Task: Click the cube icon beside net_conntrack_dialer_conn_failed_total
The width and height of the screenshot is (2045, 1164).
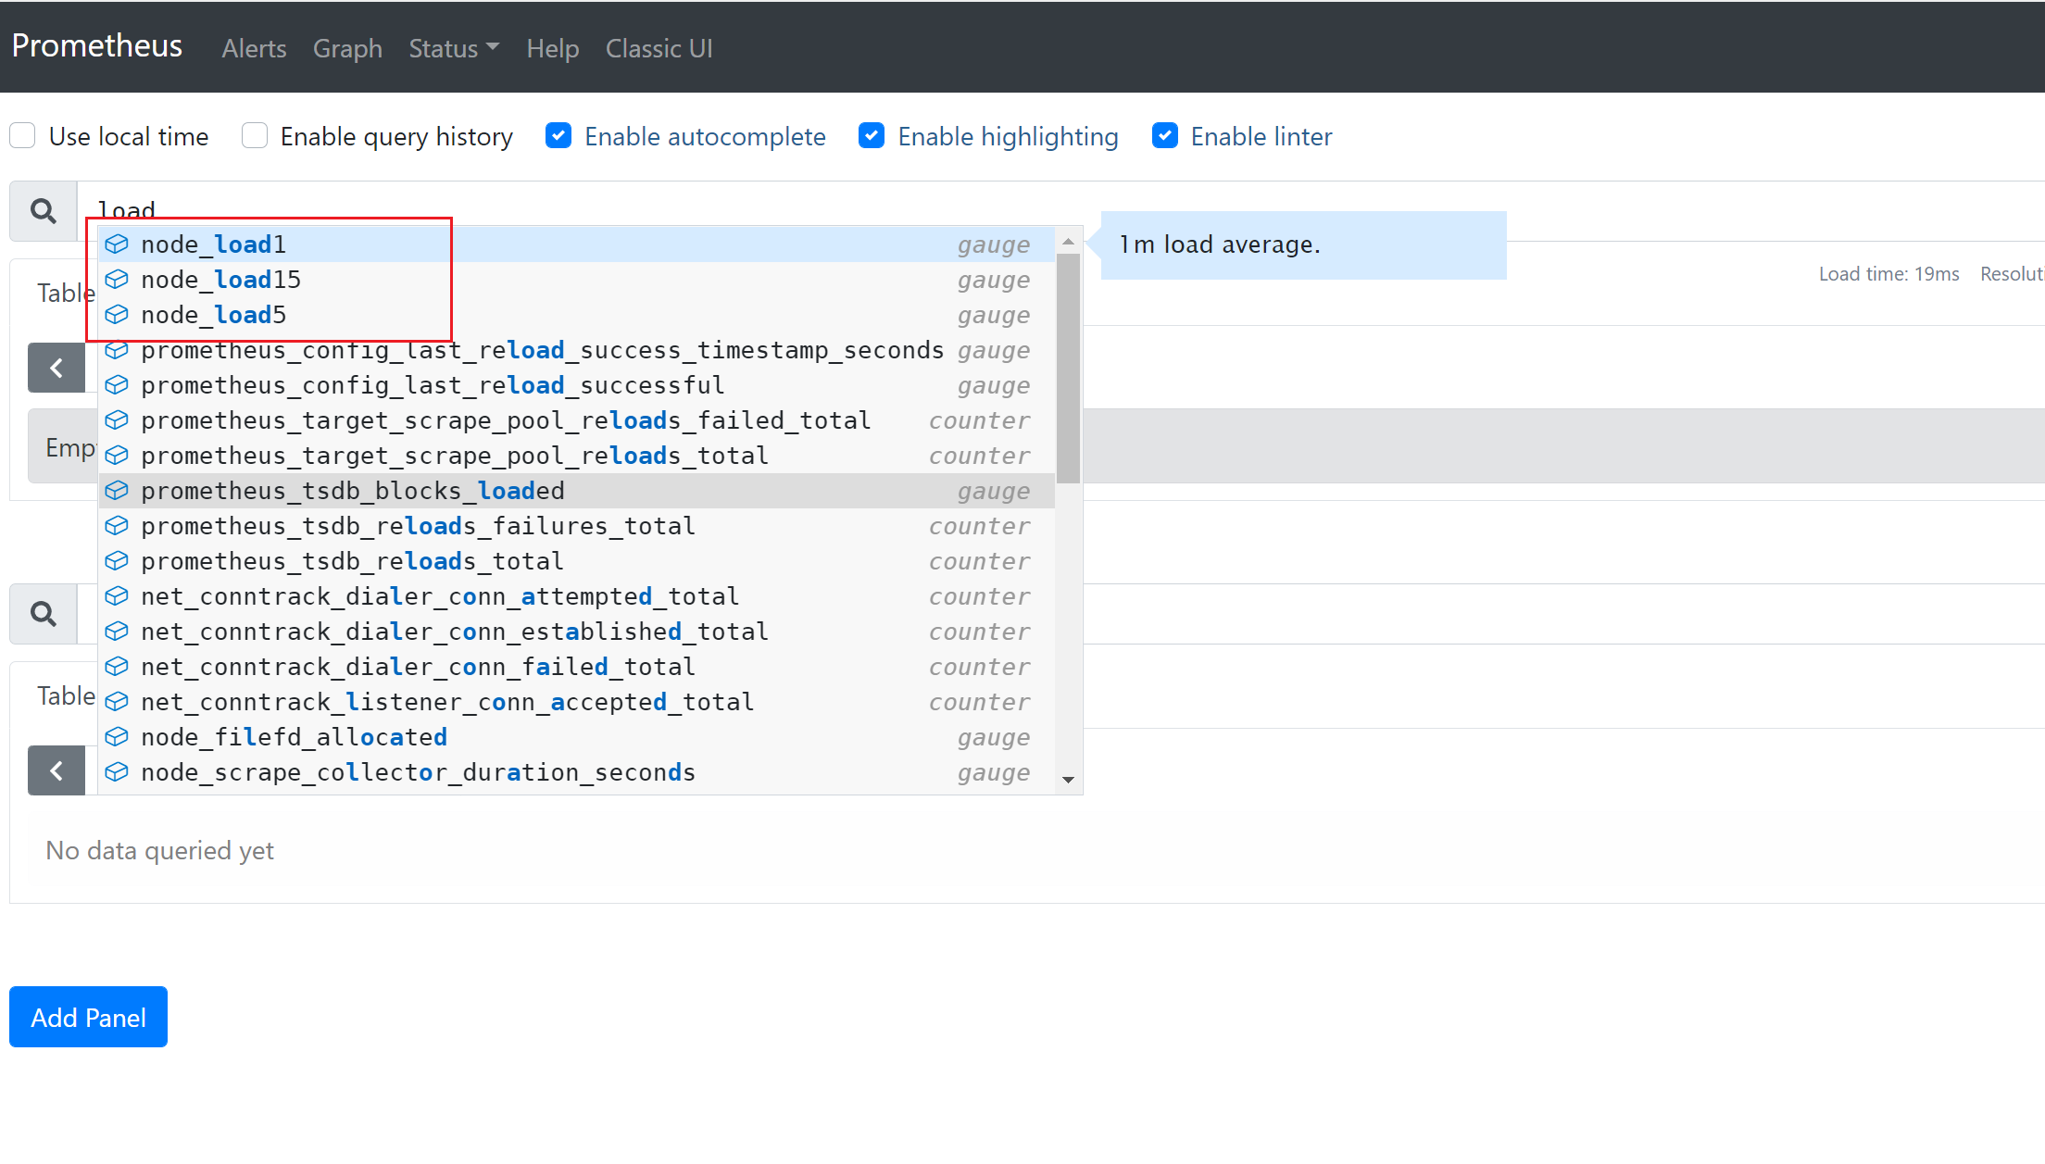Action: [x=117, y=667]
